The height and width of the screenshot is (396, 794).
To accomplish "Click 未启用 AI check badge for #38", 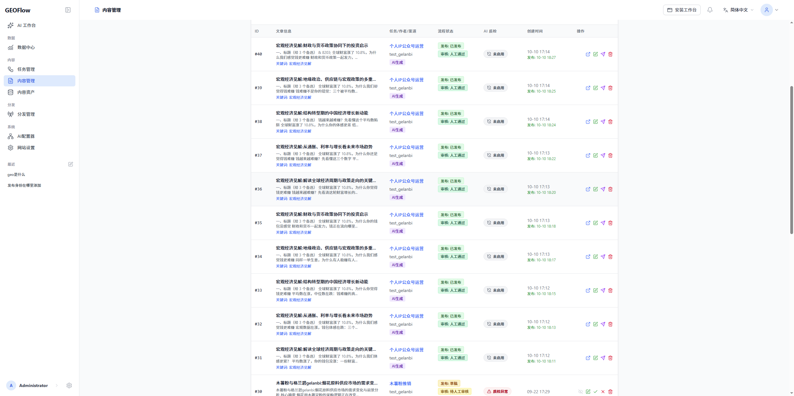I will point(495,122).
